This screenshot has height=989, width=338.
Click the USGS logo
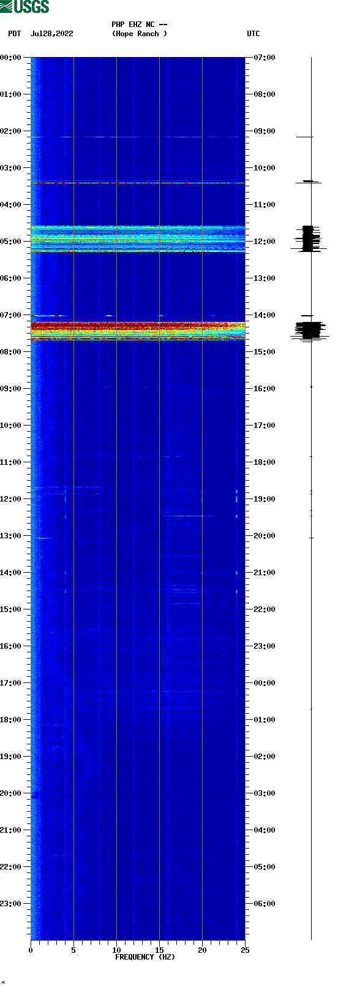coord(24,7)
